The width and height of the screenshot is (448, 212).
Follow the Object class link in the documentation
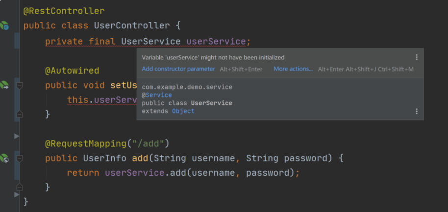(183, 111)
